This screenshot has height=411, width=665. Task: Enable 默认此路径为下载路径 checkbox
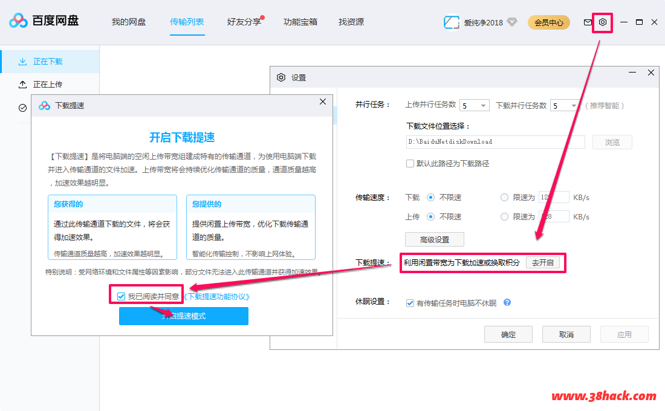[x=410, y=163]
